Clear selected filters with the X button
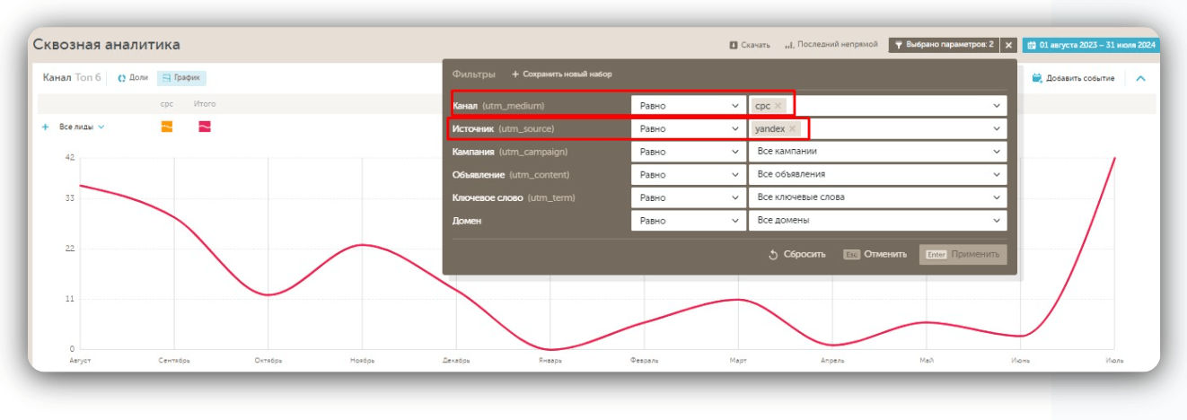The height and width of the screenshot is (420, 1187). coord(1009,45)
